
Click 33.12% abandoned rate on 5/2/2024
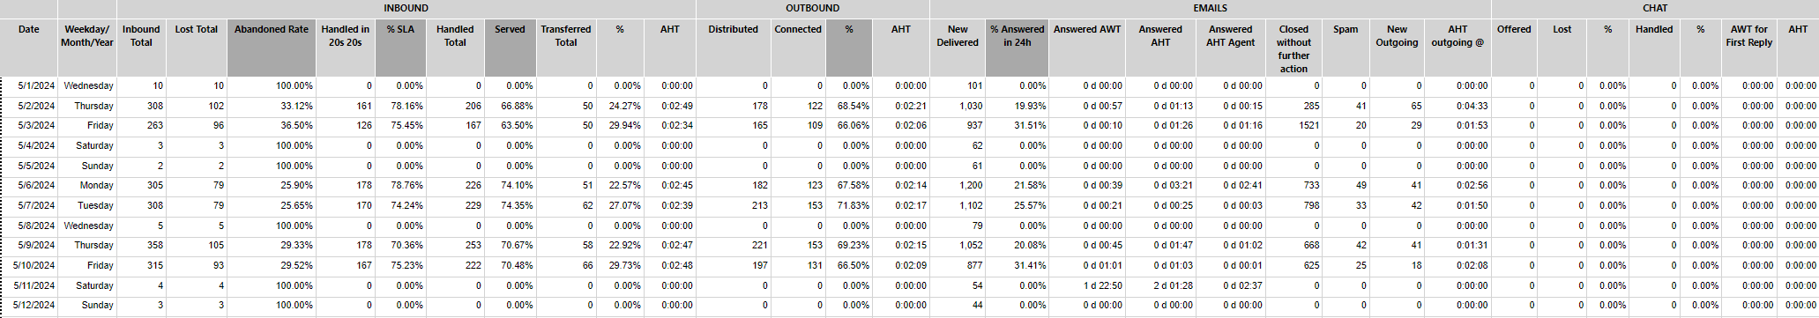coord(272,107)
